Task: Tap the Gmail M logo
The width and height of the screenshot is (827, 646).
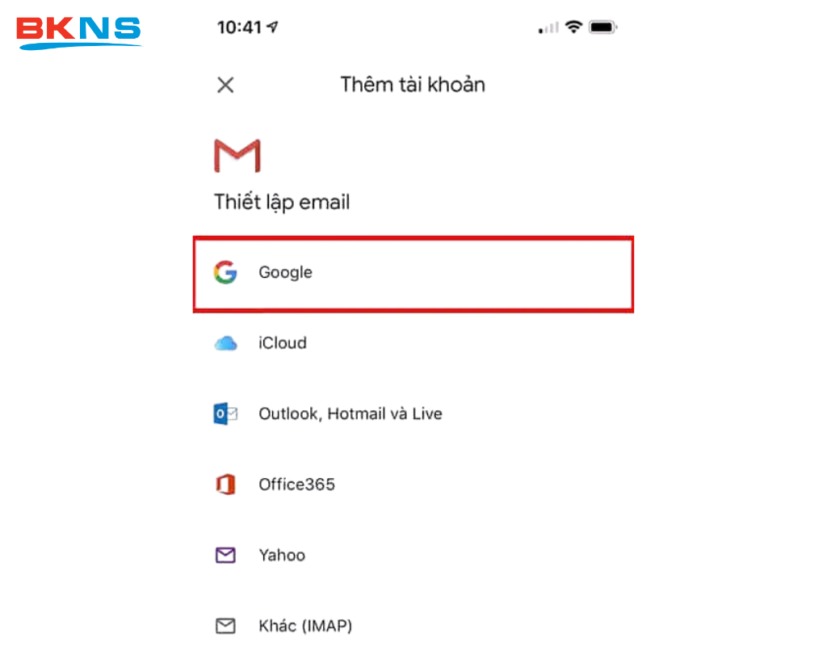Action: 237,156
